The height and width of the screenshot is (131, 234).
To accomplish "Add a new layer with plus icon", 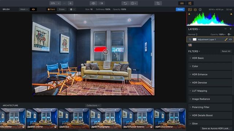I will [231, 29].
